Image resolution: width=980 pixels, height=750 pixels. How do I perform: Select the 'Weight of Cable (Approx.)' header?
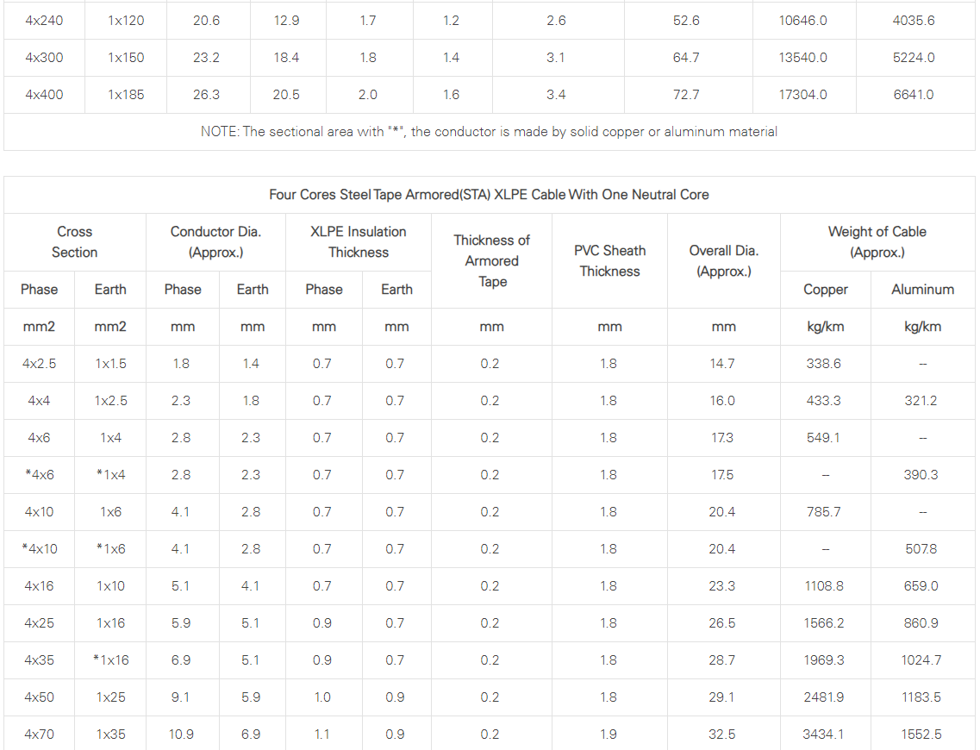[x=877, y=242]
